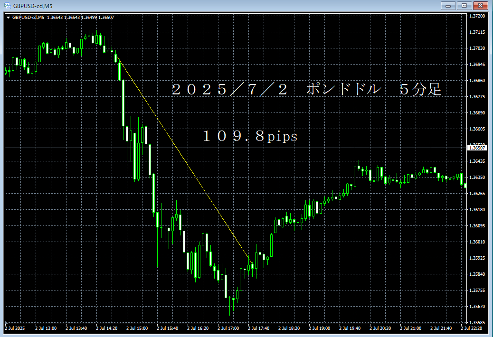Click time axis label '2 Jul 19:00'
The width and height of the screenshot is (493, 337).
[x=320, y=328]
